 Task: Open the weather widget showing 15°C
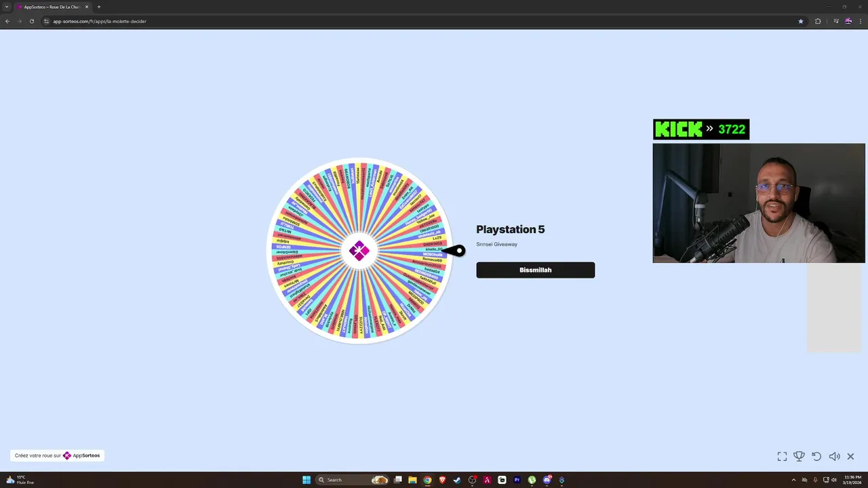point(20,480)
